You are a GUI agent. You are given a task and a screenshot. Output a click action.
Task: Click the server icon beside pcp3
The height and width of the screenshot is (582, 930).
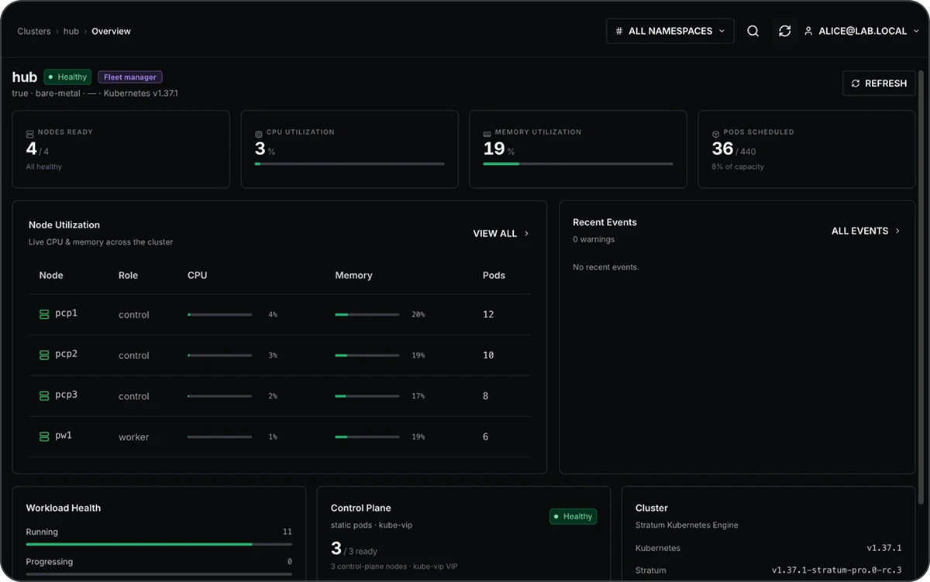44,395
